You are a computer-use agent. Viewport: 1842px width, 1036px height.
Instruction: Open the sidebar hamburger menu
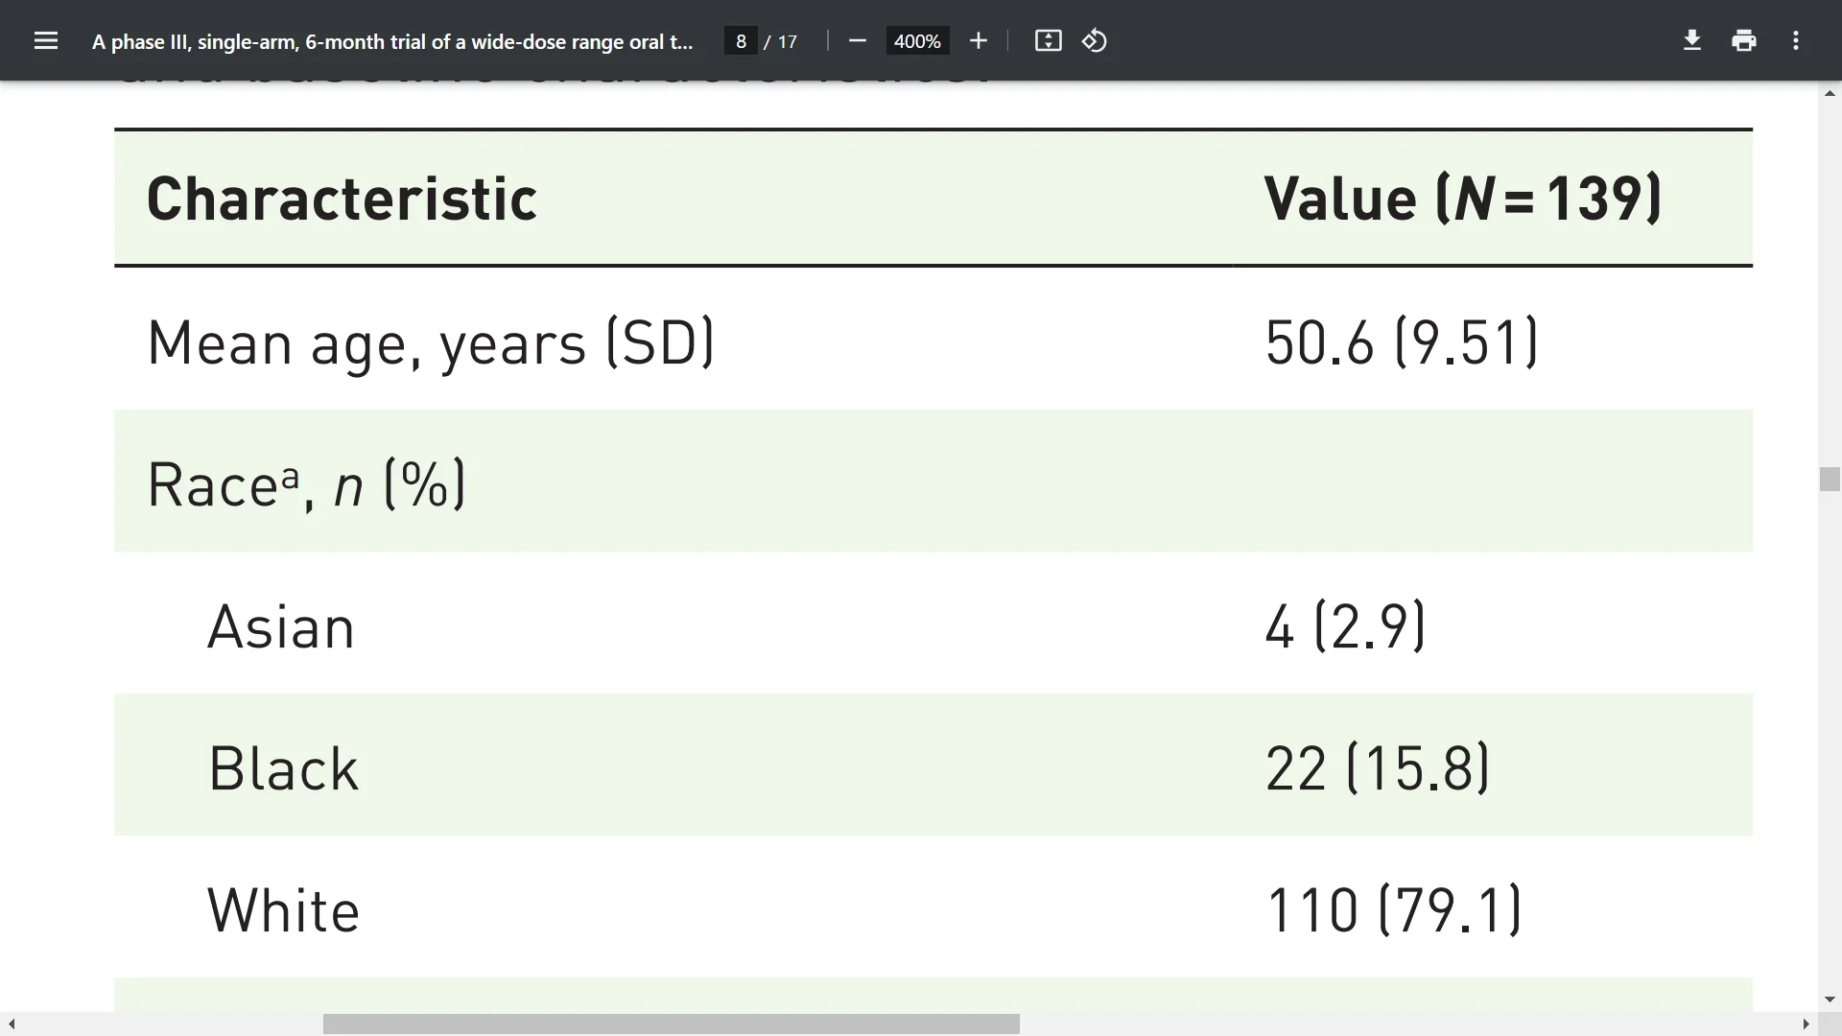45,40
